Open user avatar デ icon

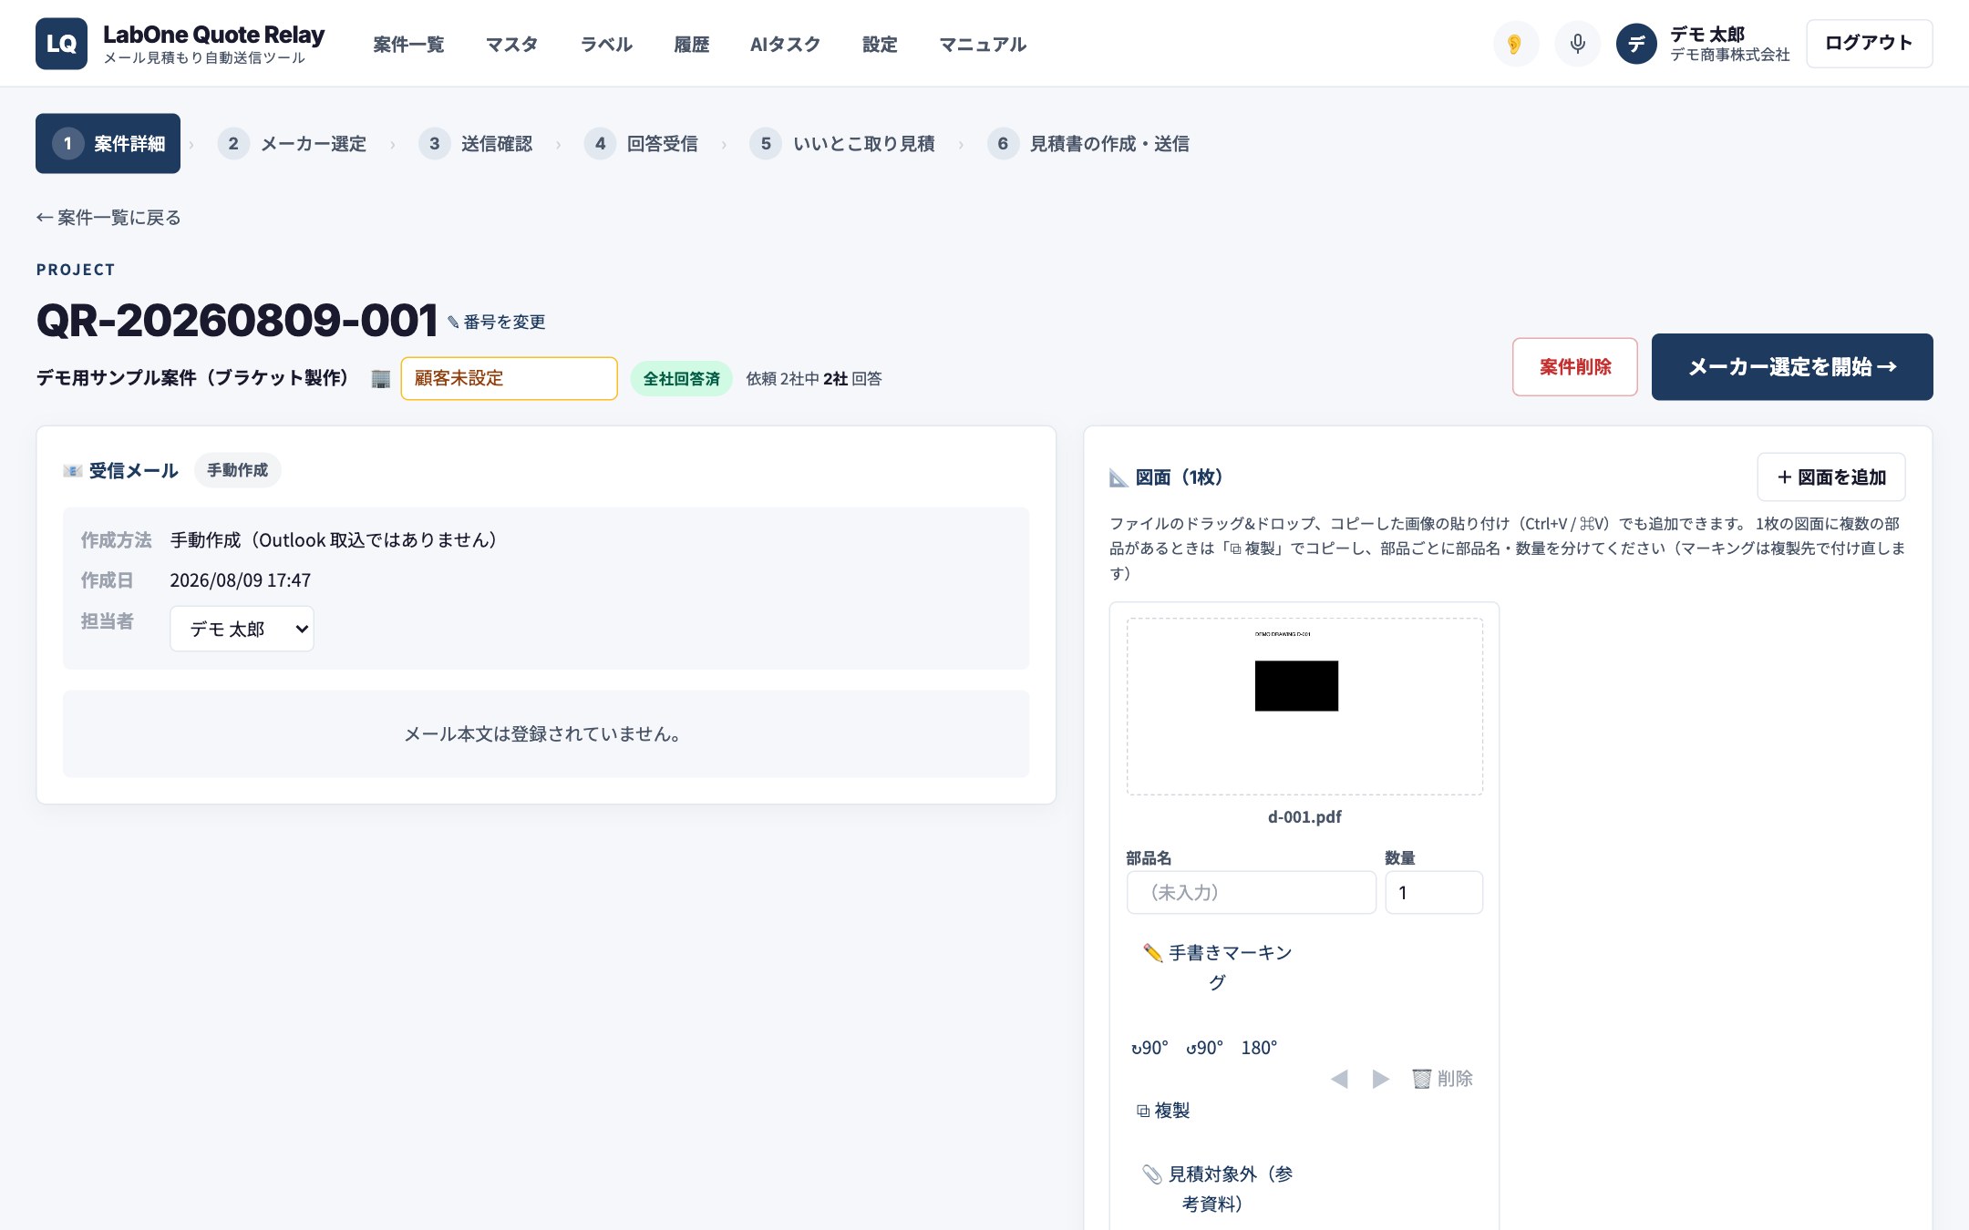click(x=1636, y=44)
